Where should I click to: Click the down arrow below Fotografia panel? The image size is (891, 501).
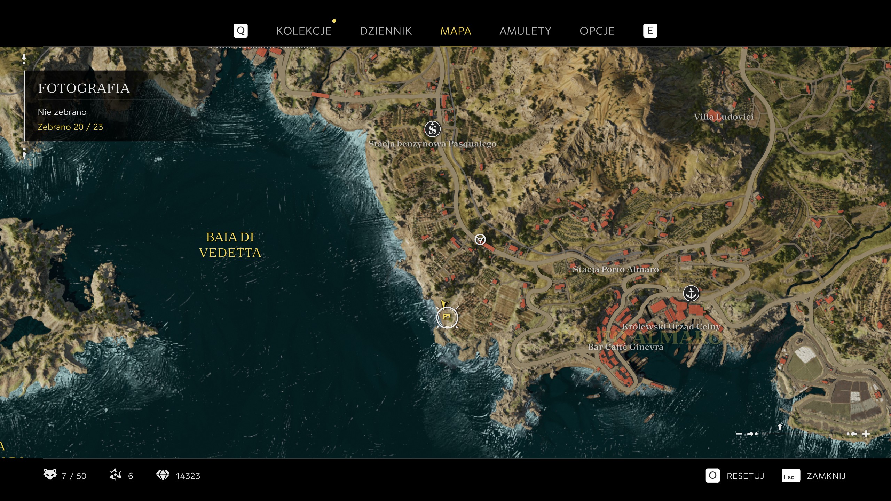[x=24, y=153]
